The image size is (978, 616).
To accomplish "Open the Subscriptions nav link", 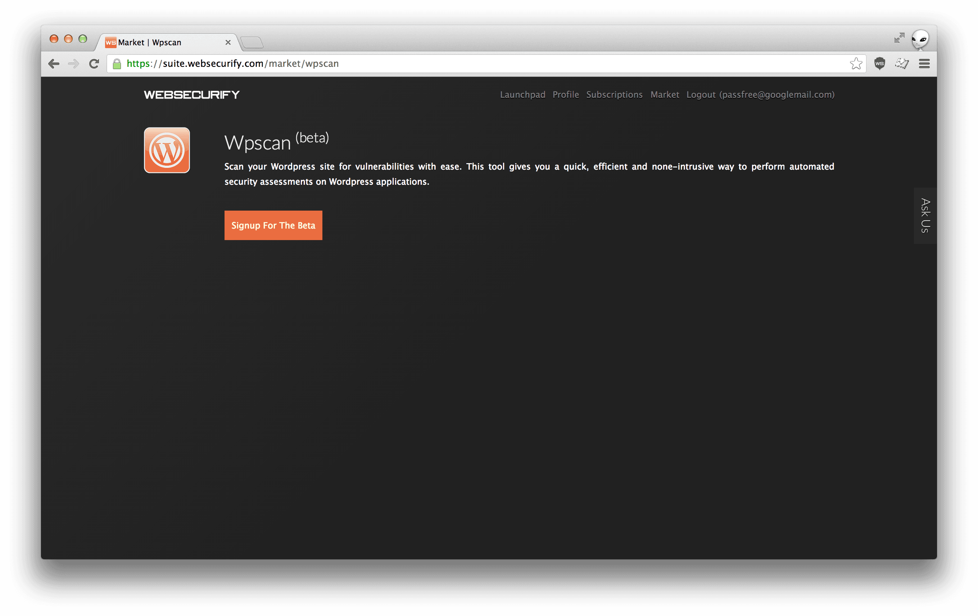I will pos(614,95).
